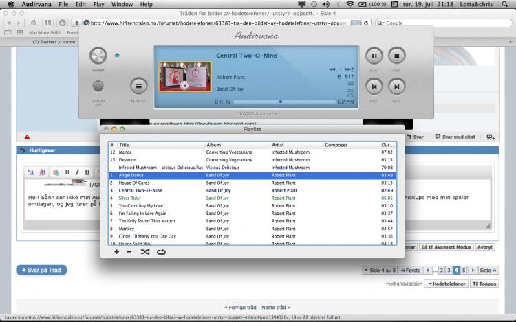The width and height of the screenshot is (516, 322).
Task: Click the volume icon in menu bar
Action: tap(326, 4)
